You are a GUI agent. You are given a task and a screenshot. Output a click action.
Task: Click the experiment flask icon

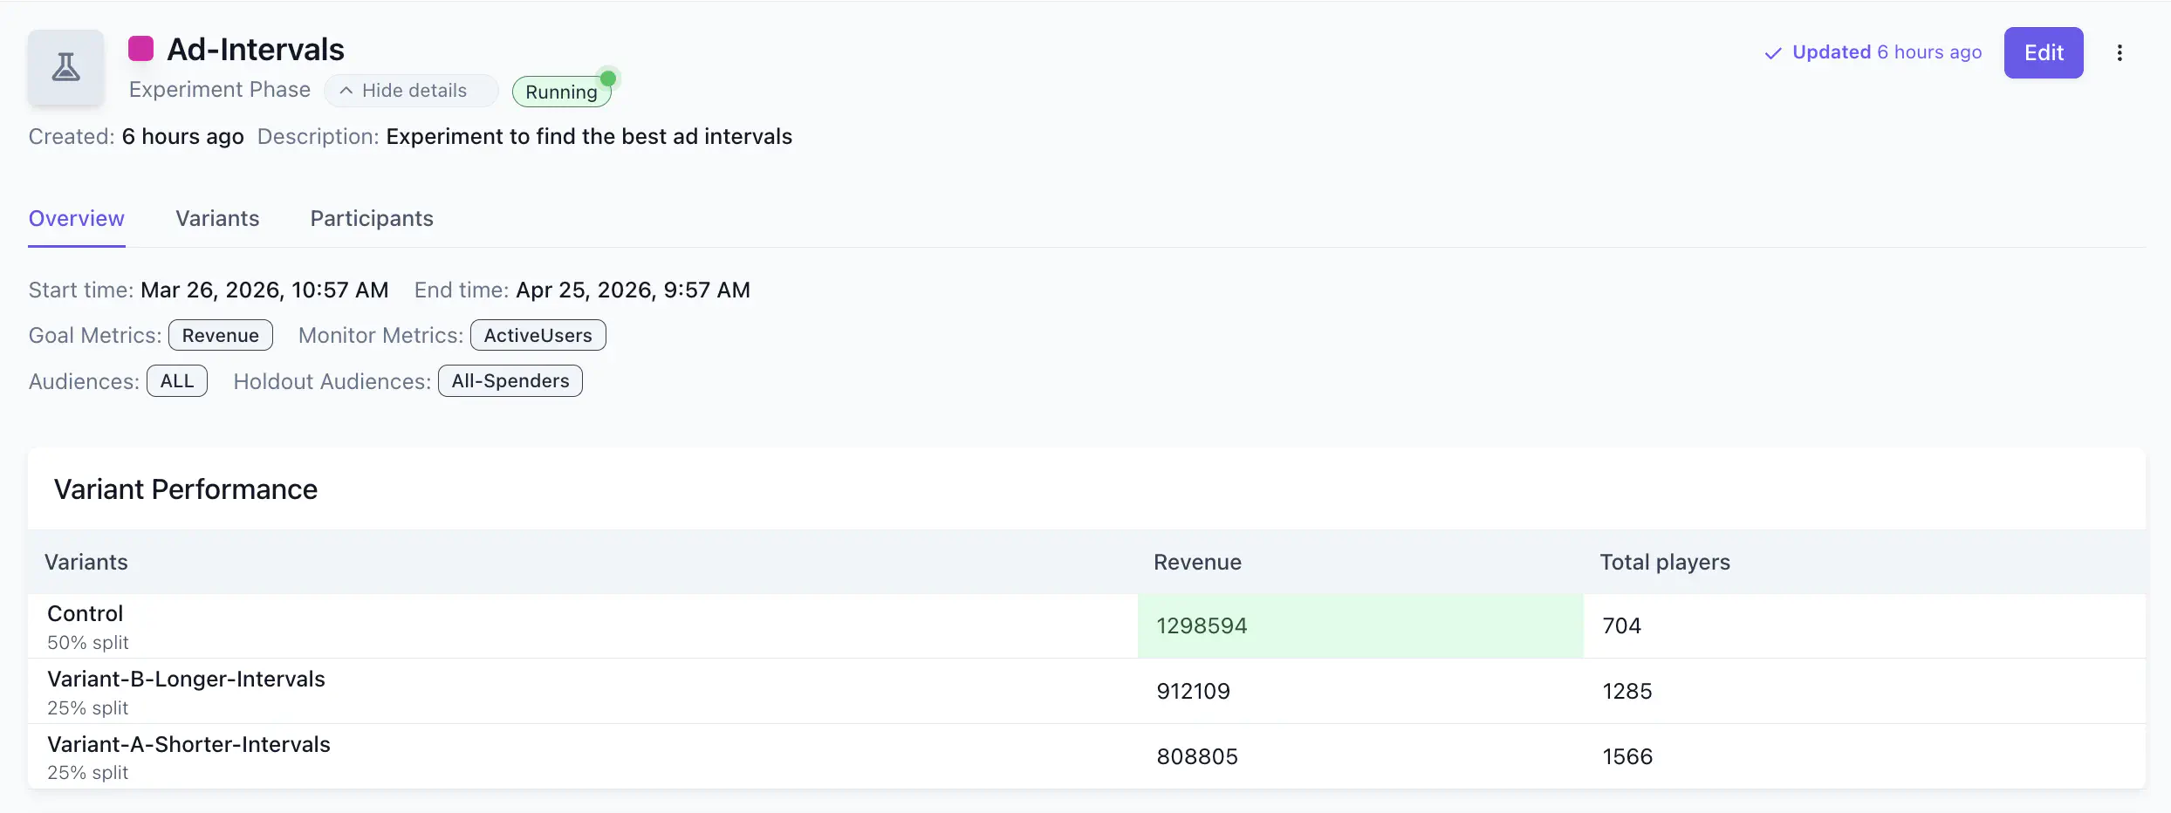coord(65,67)
